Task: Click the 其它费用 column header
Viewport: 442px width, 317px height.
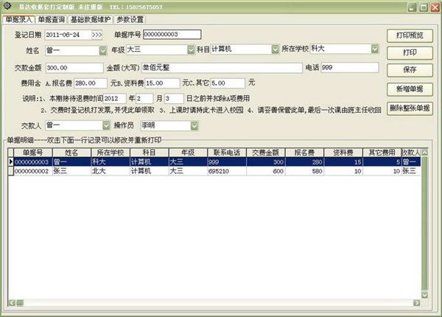Action: point(382,153)
